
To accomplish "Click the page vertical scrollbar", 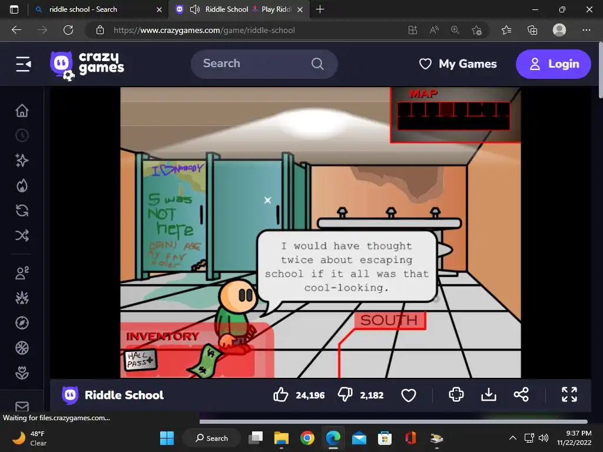I will pos(600,71).
